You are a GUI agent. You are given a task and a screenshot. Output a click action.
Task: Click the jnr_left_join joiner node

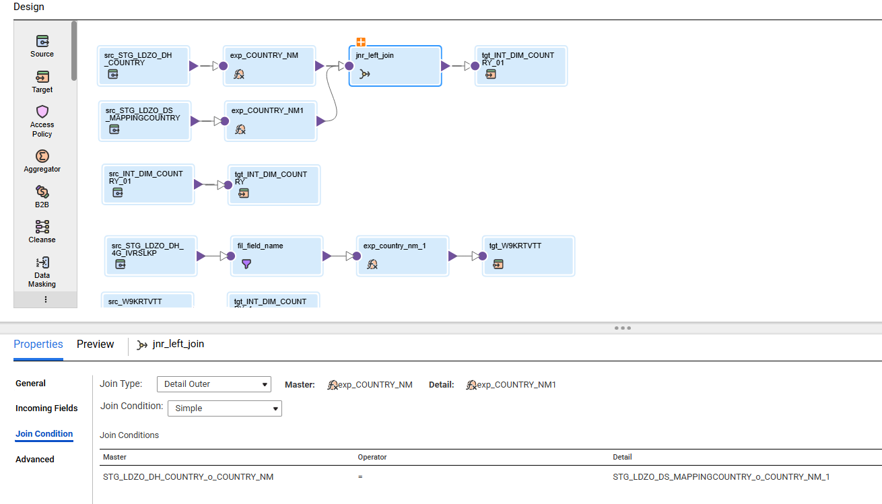click(395, 65)
